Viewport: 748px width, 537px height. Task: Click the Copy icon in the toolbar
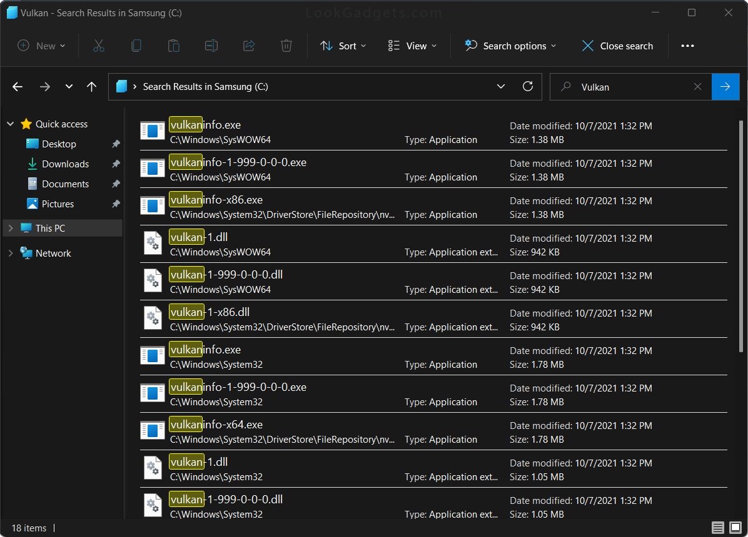point(136,46)
